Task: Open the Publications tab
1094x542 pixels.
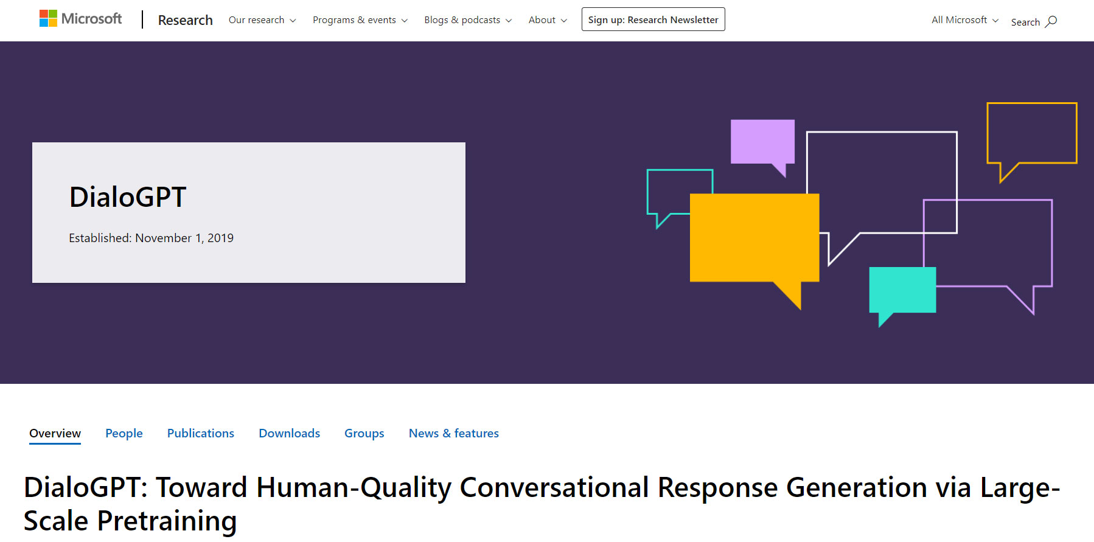Action: tap(201, 433)
